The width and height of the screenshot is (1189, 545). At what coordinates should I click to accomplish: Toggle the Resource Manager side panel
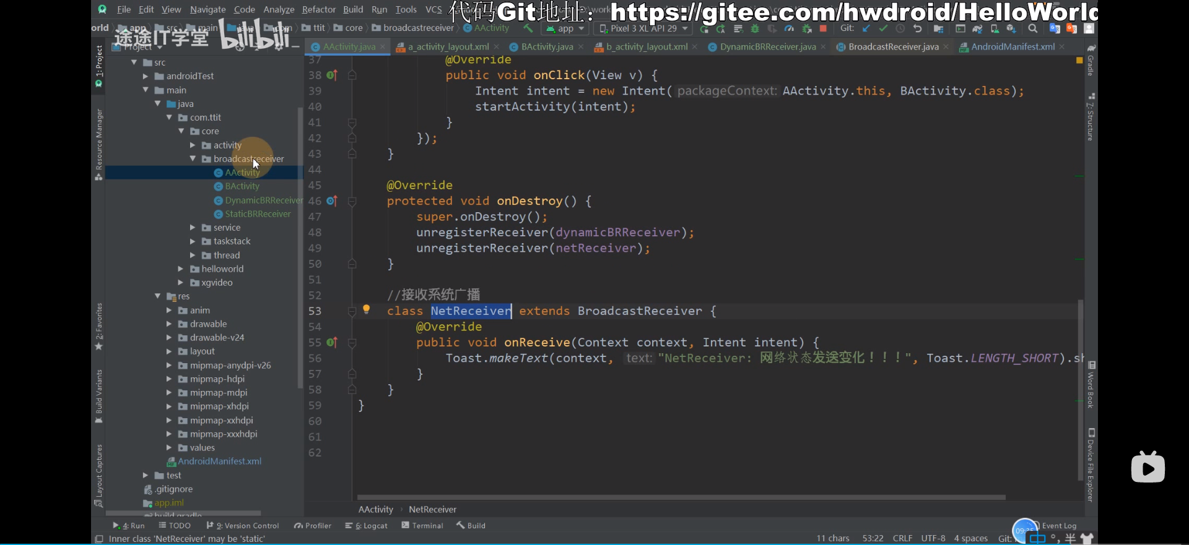coord(98,145)
